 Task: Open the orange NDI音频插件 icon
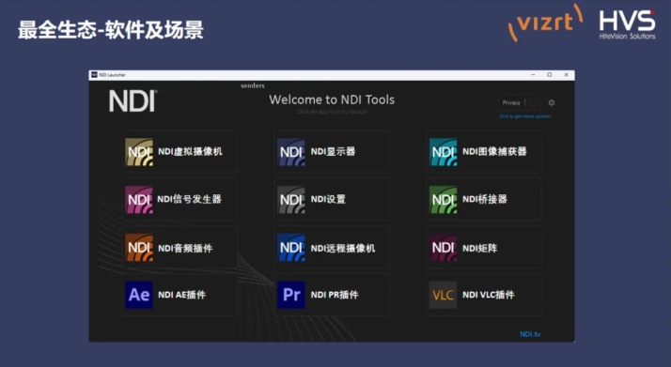[139, 248]
